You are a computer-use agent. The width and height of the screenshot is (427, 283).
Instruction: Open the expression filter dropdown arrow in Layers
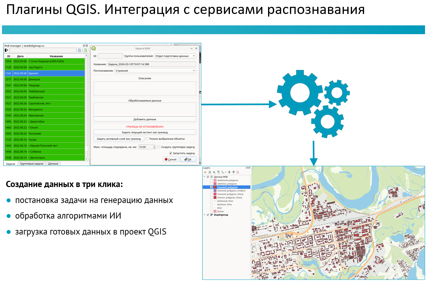[x=226, y=172]
